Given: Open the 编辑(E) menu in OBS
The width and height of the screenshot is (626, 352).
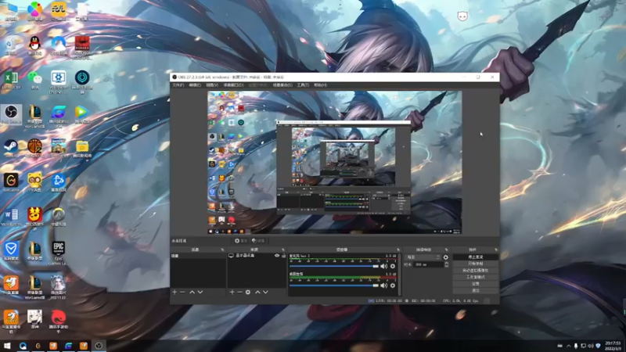Looking at the screenshot, I should 195,85.
